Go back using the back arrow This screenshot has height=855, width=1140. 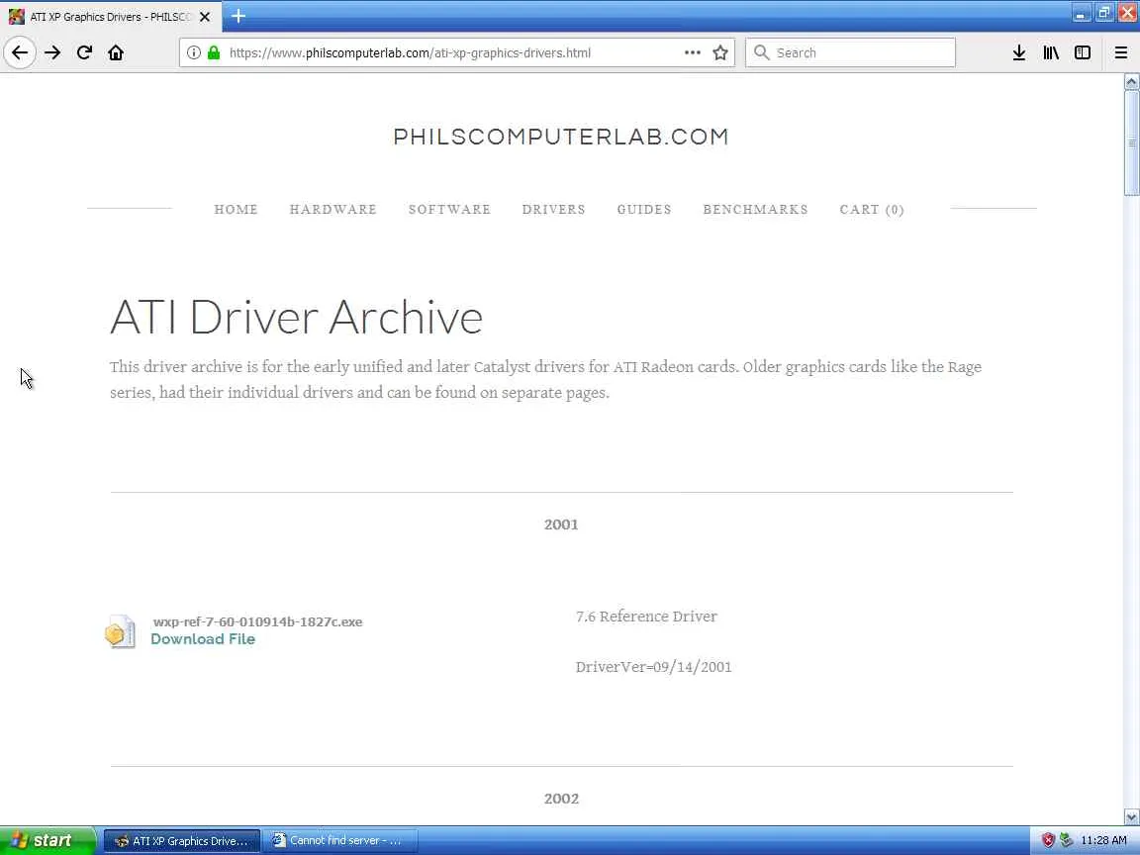coord(20,52)
